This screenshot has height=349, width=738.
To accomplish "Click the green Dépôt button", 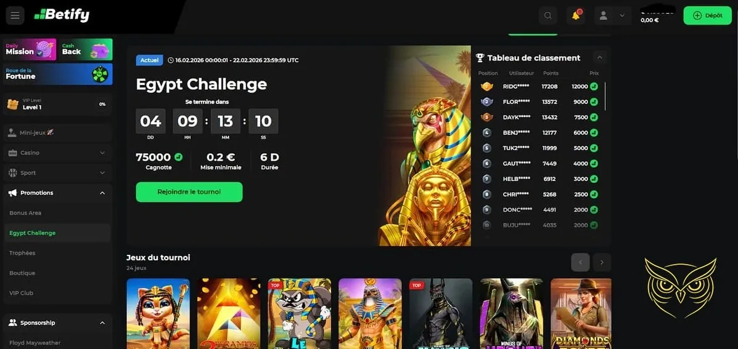I will click(x=707, y=15).
